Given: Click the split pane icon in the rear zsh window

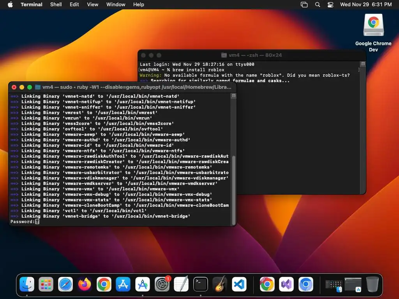Looking at the screenshot, I should (x=363, y=63).
